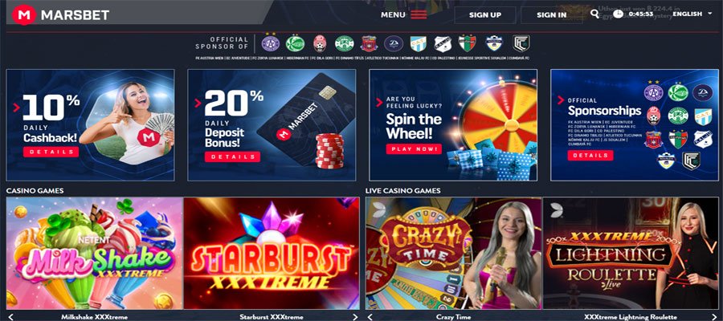This screenshot has height=321, width=723.
Task: Click the clock icon next to the time
Action: tap(619, 14)
